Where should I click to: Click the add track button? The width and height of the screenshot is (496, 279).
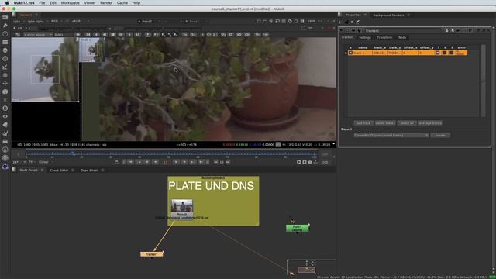tap(363, 123)
